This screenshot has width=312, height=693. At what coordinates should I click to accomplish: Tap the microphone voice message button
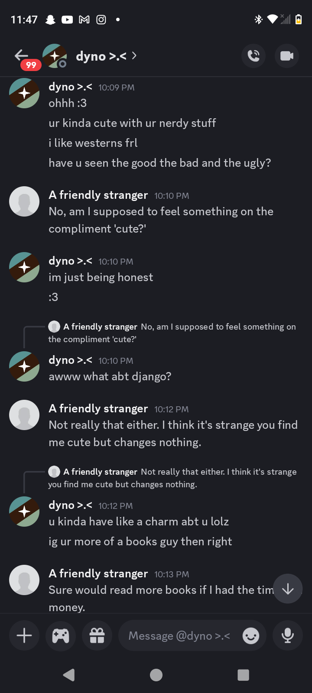[x=287, y=635]
